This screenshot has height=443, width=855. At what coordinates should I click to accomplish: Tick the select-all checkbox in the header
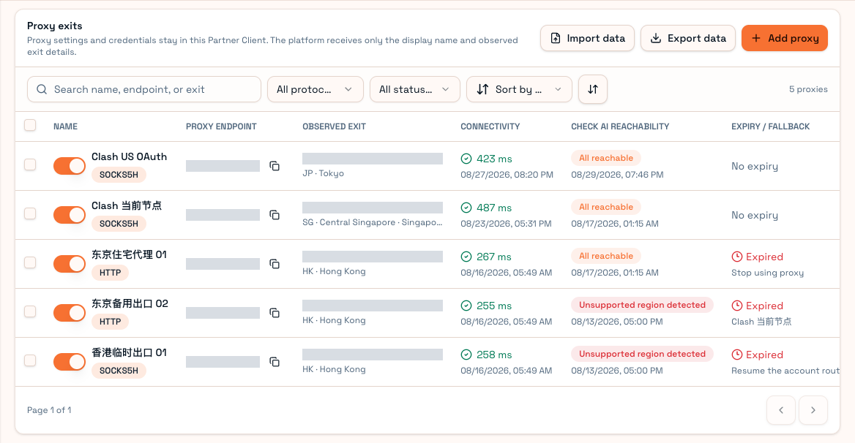tap(30, 125)
